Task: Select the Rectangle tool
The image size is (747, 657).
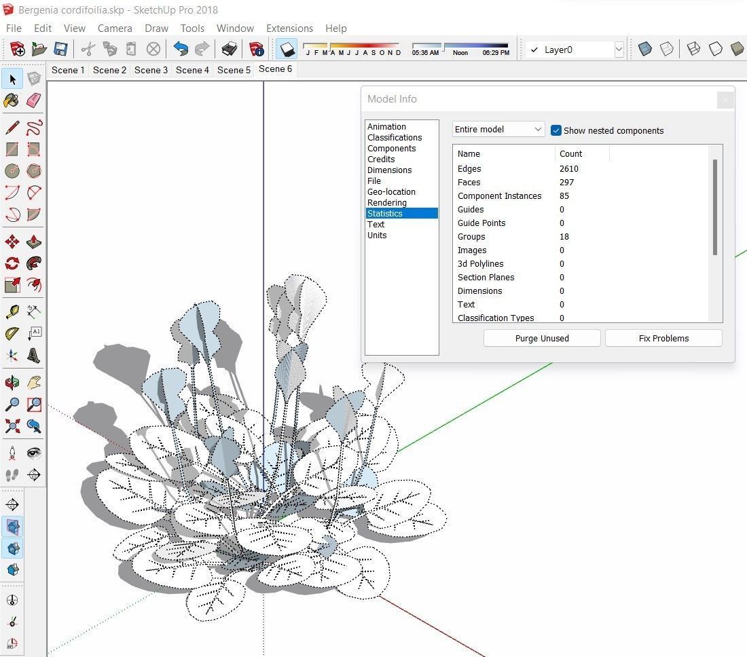Action: (x=12, y=149)
